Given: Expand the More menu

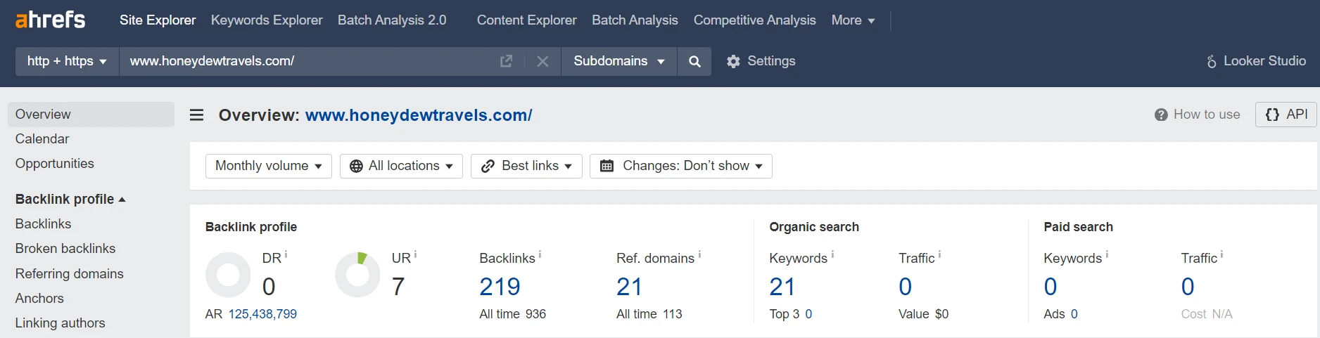Looking at the screenshot, I should (x=853, y=20).
